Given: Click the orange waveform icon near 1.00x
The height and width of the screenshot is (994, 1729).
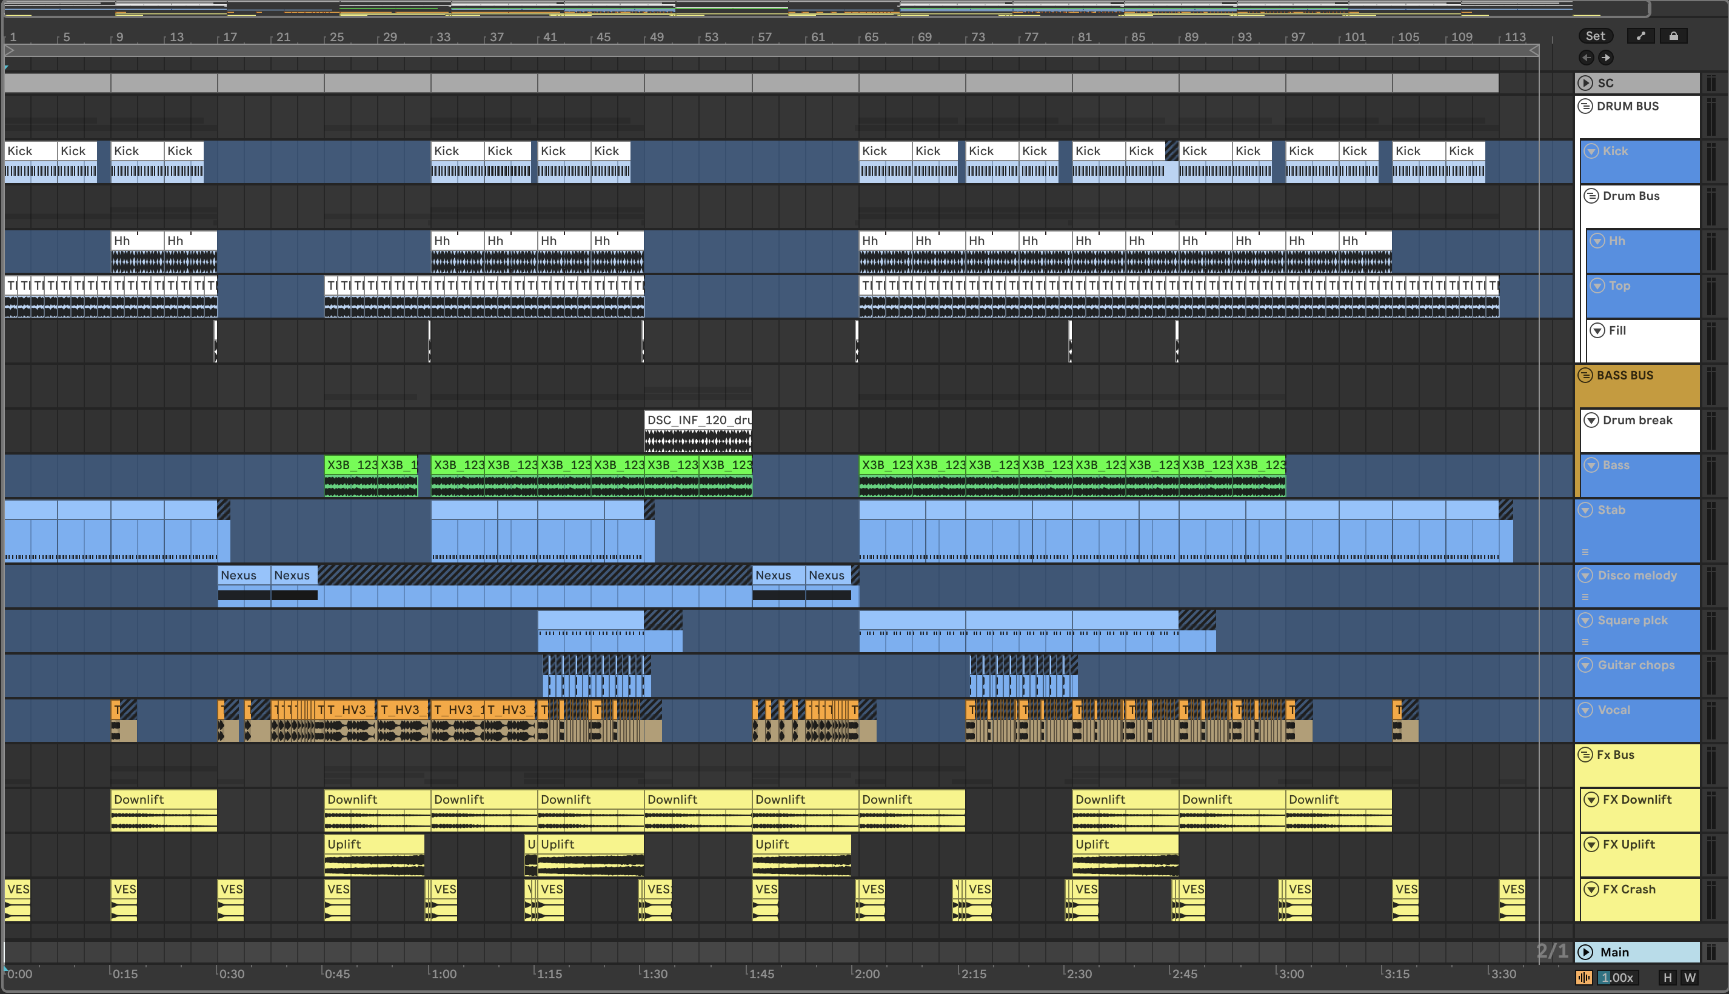Looking at the screenshot, I should (x=1584, y=978).
